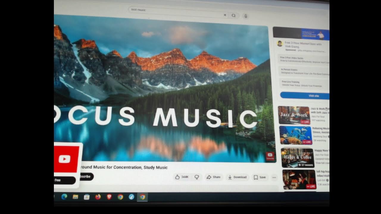Viewport: 381px width, 214px height.
Task: Start voice search with the microphone icon
Action: pos(246,16)
